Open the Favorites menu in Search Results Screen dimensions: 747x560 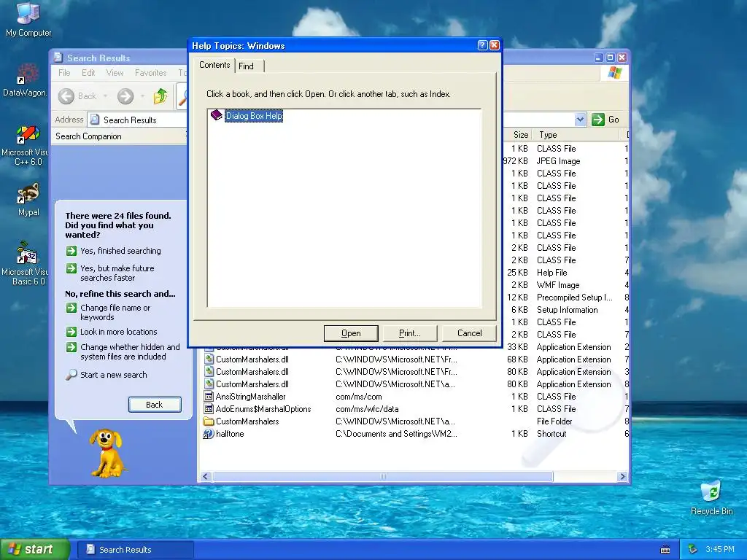coord(150,73)
